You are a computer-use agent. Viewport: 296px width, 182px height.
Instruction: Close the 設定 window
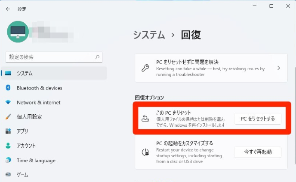tap(288, 6)
